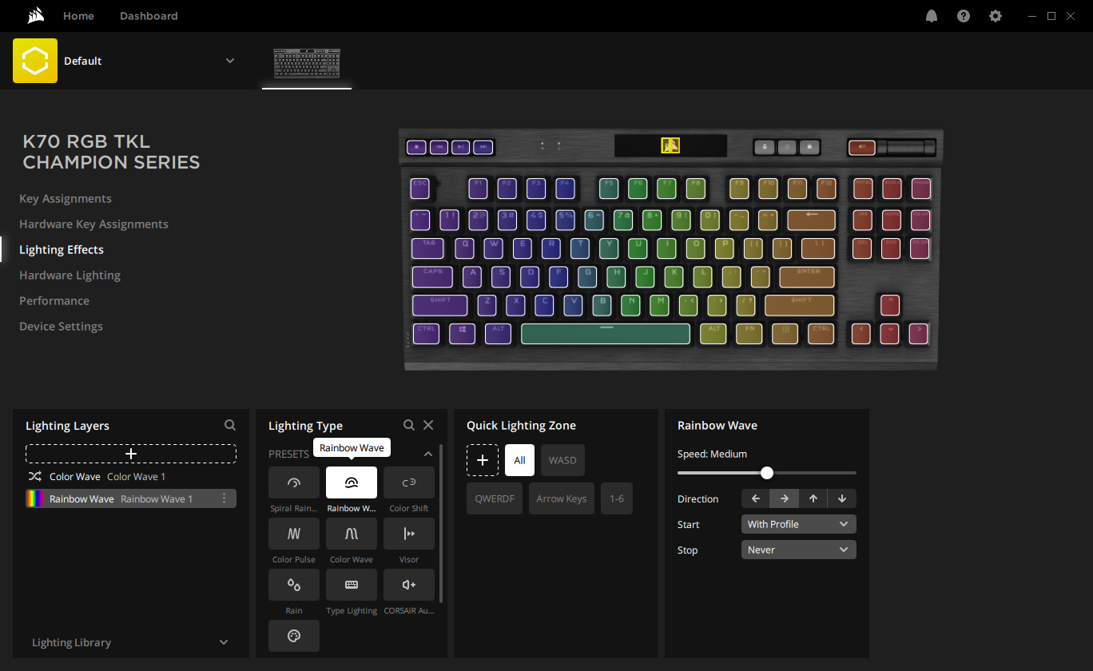The width and height of the screenshot is (1093, 671).
Task: Click the Corsair logo LED on keyboard
Action: 670,145
